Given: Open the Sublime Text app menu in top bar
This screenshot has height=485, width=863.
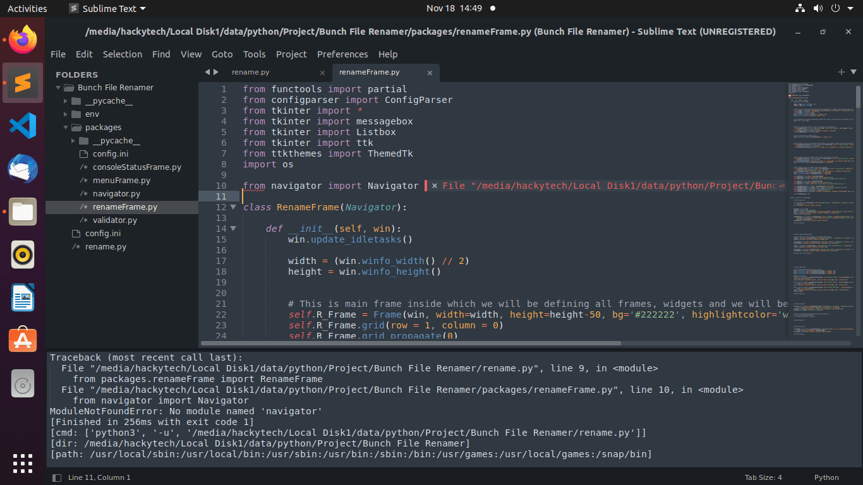Looking at the screenshot, I should click(x=107, y=8).
